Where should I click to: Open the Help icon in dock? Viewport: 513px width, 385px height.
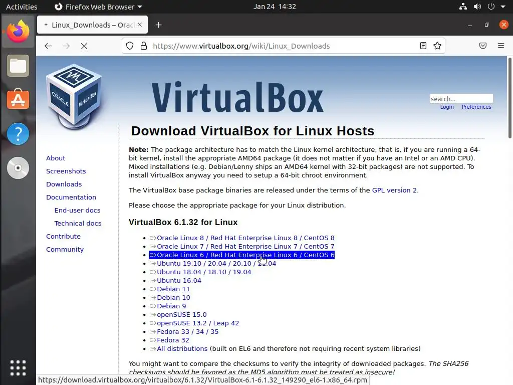18,134
